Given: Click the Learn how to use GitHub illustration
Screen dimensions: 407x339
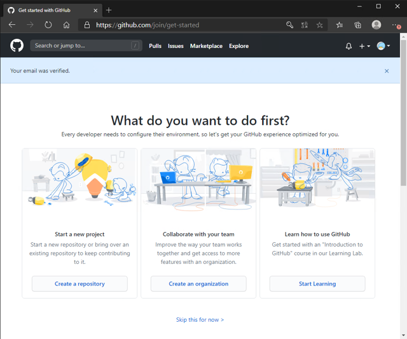Looking at the screenshot, I should coord(317,181).
